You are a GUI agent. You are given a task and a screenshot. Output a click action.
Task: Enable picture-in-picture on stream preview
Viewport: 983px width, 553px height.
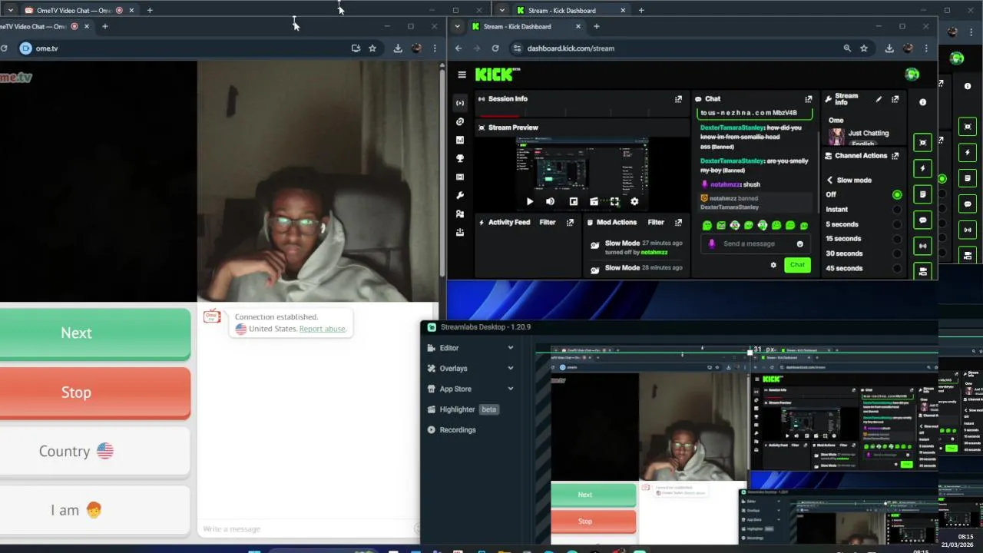[573, 202]
